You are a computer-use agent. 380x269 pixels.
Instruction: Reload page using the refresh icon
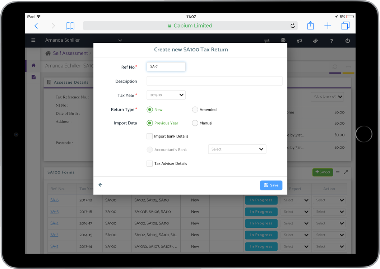(293, 26)
